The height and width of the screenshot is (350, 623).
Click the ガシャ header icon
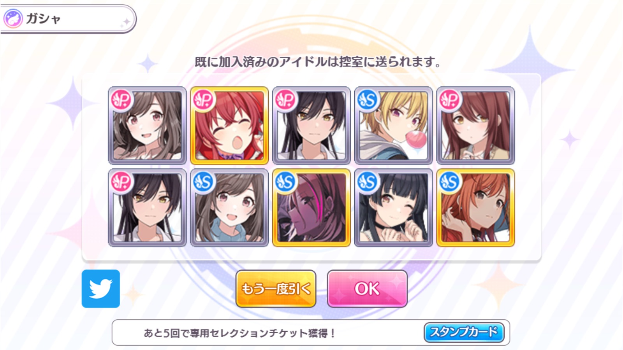(13, 19)
